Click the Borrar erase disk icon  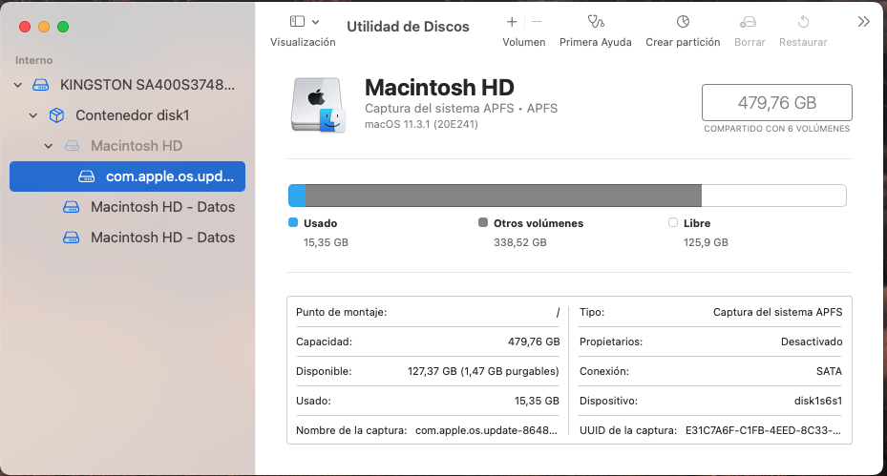coord(749,22)
